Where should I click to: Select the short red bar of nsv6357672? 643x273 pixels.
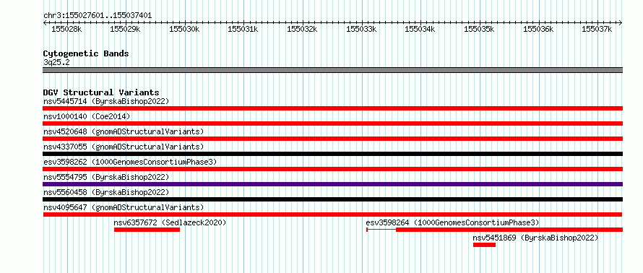147,230
